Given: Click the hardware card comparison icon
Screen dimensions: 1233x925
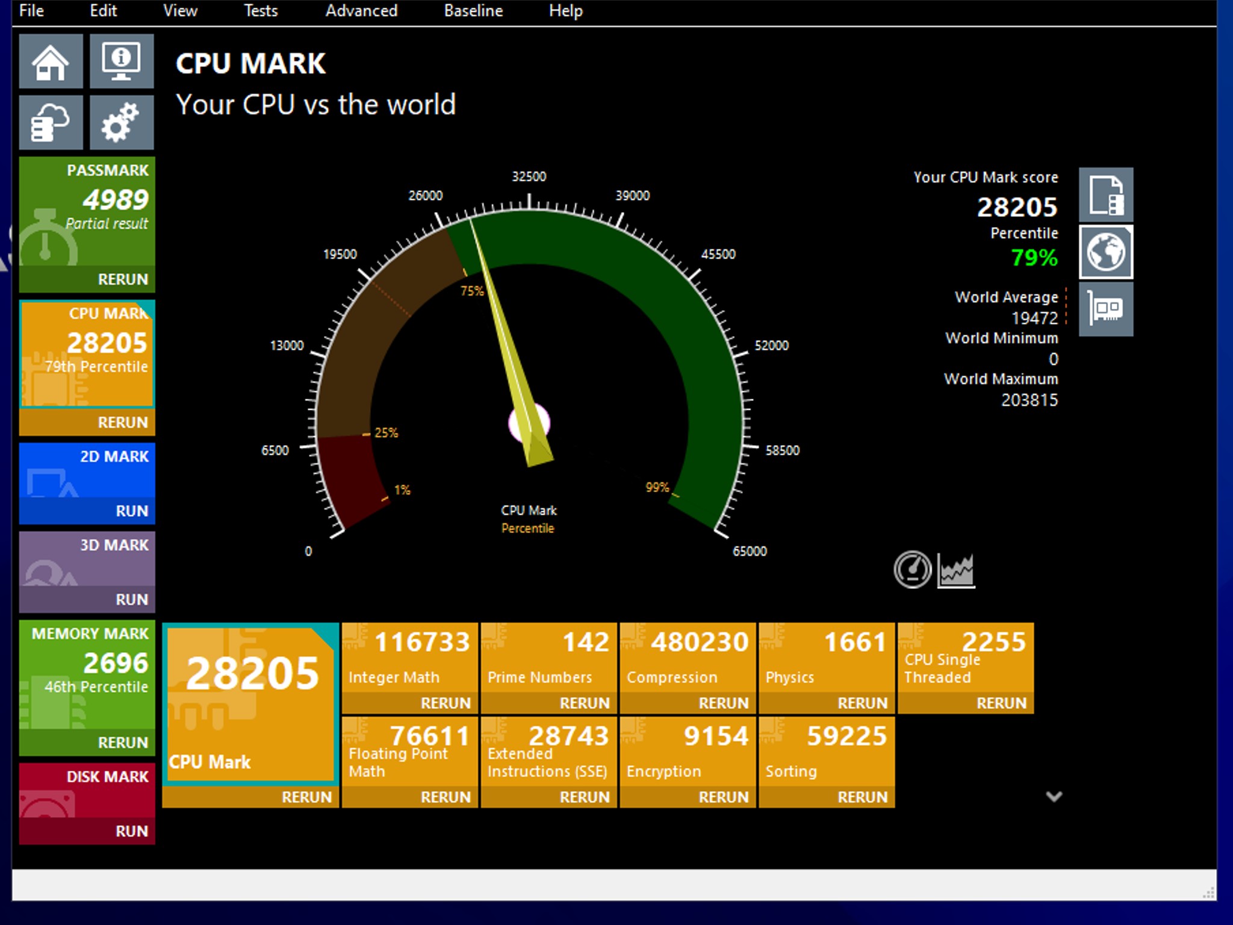Looking at the screenshot, I should click(1106, 309).
